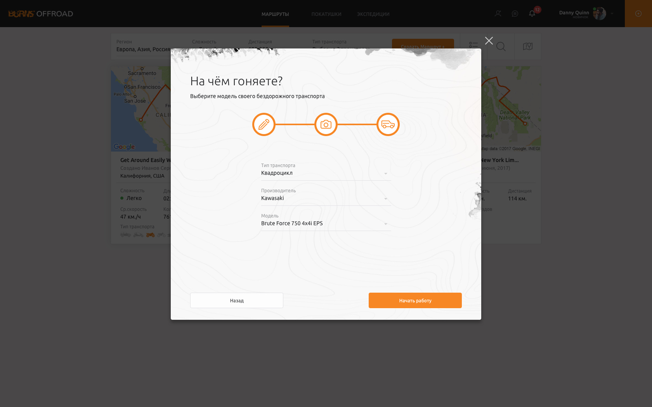
Task: Click the На чём гоняете? heading
Action: click(236, 81)
